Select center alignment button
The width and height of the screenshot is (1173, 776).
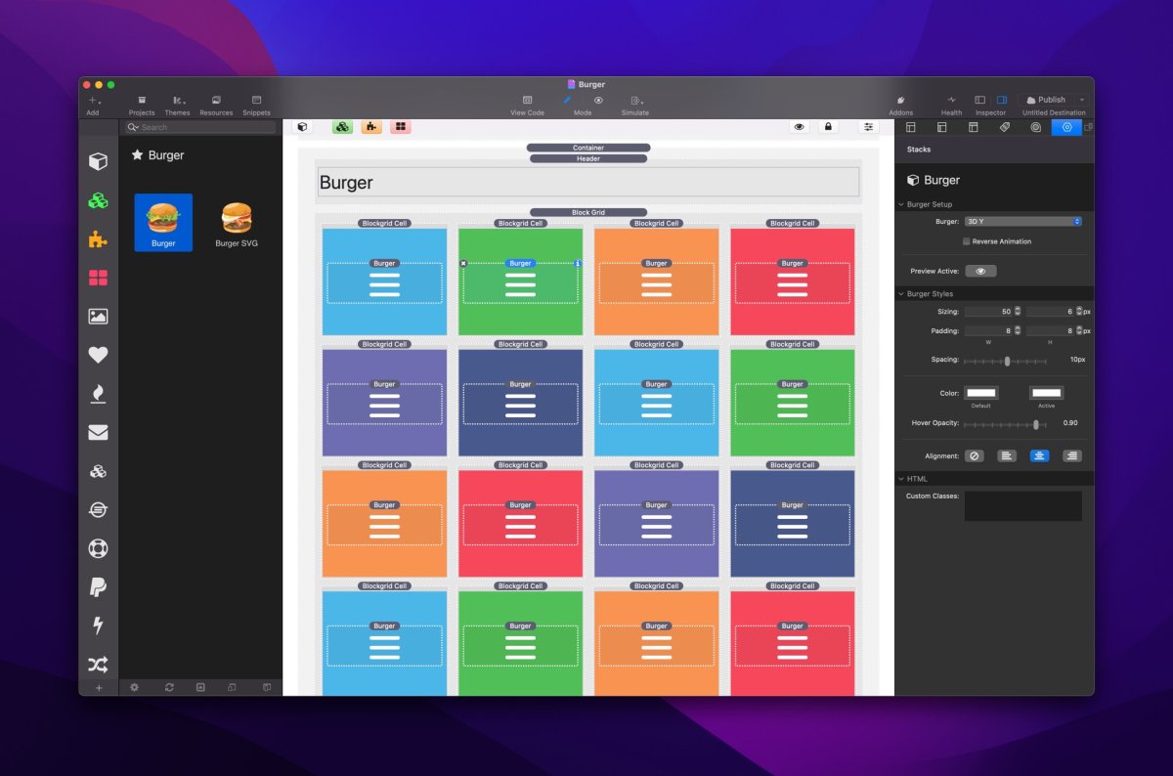point(1039,455)
